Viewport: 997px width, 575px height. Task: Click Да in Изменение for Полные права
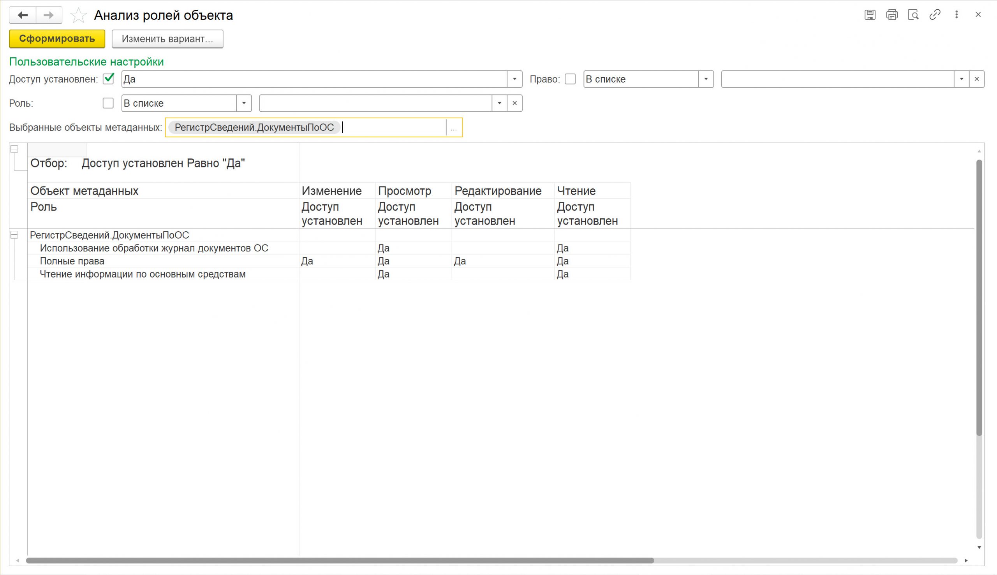(x=307, y=261)
